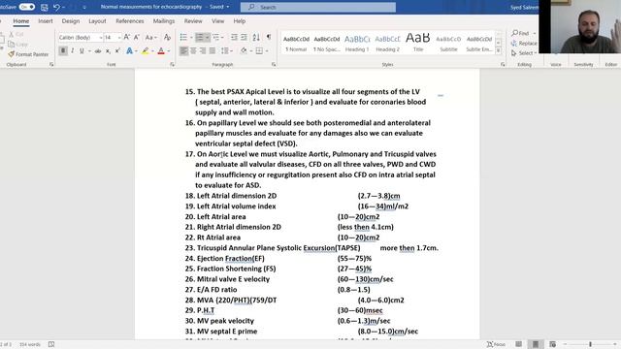This screenshot has width=621, height=349.
Task: Apply the Title style
Action: tap(418, 43)
